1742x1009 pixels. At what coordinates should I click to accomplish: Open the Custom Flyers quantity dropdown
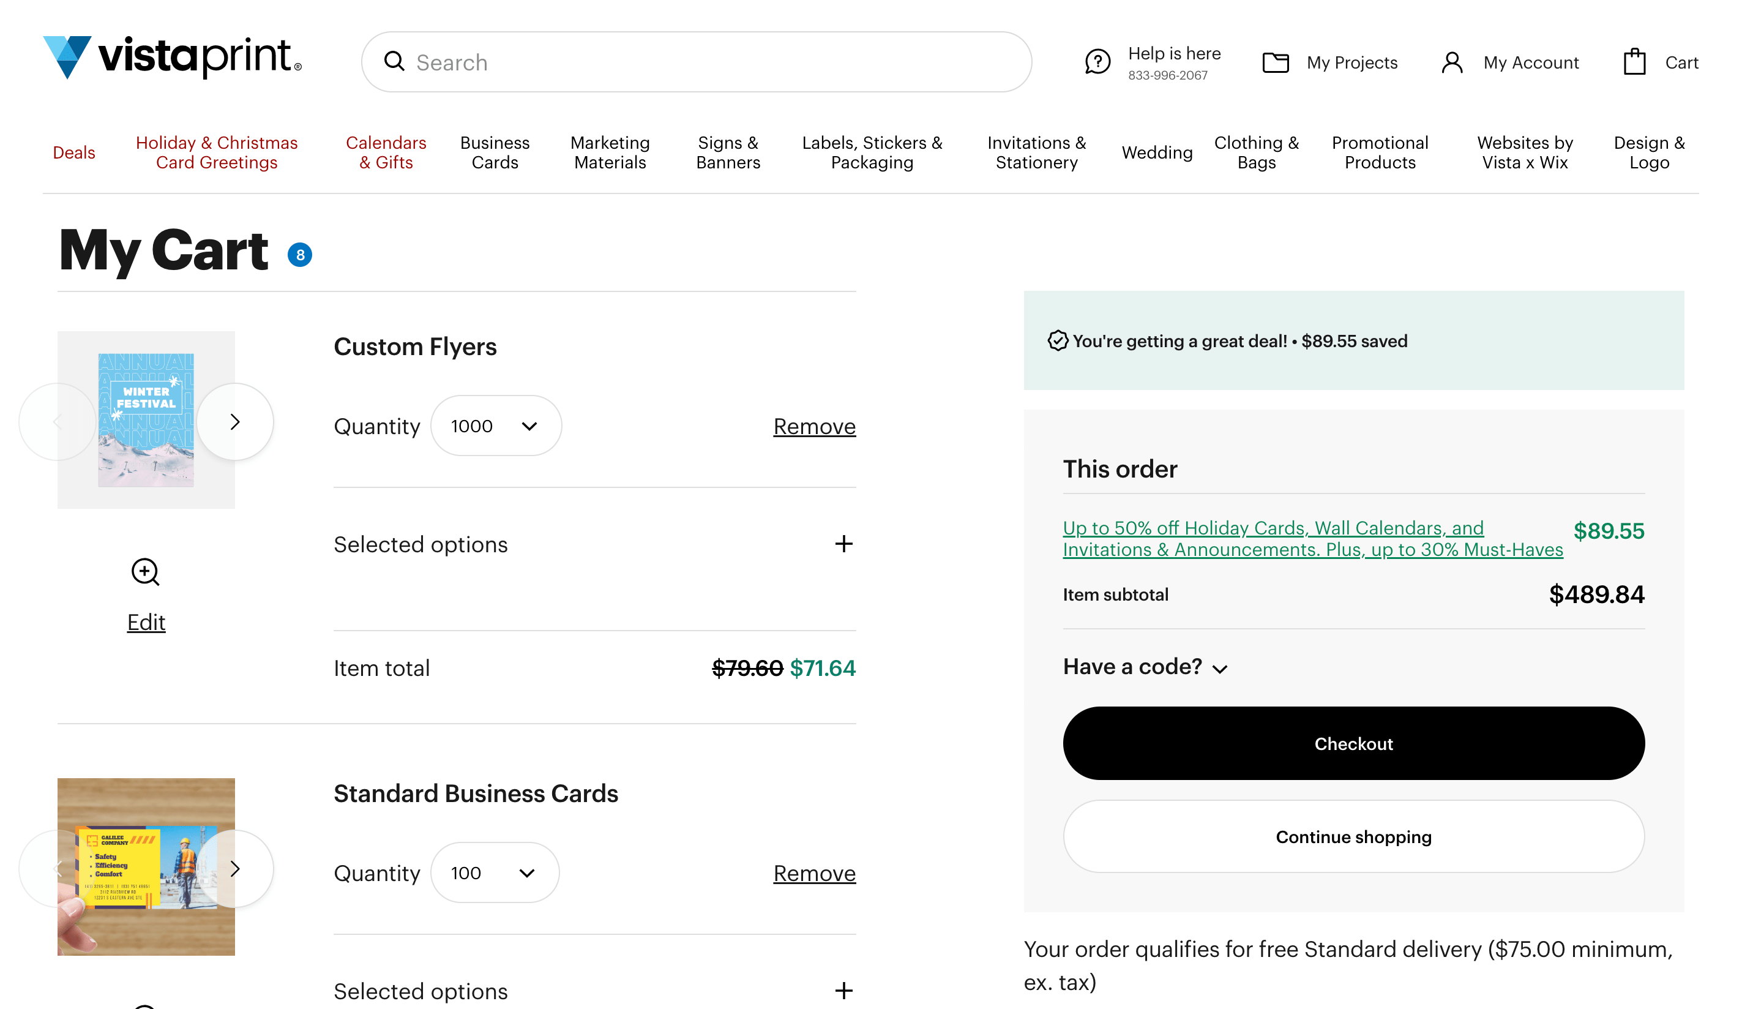(496, 426)
